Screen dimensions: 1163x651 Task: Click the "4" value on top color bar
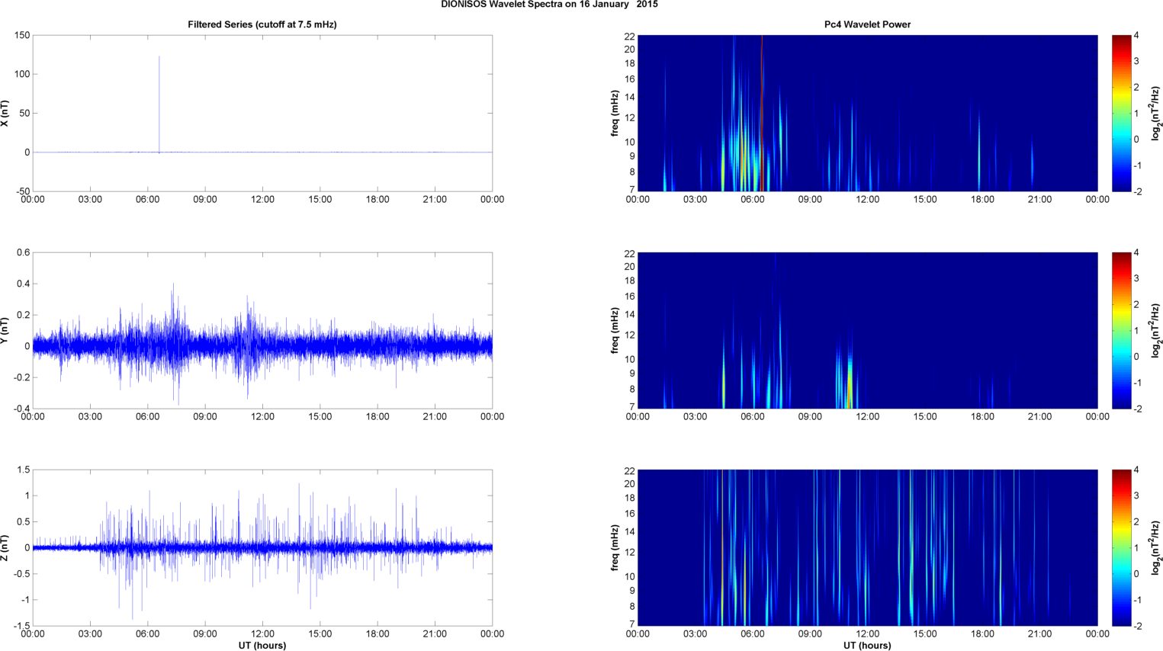click(x=1136, y=35)
